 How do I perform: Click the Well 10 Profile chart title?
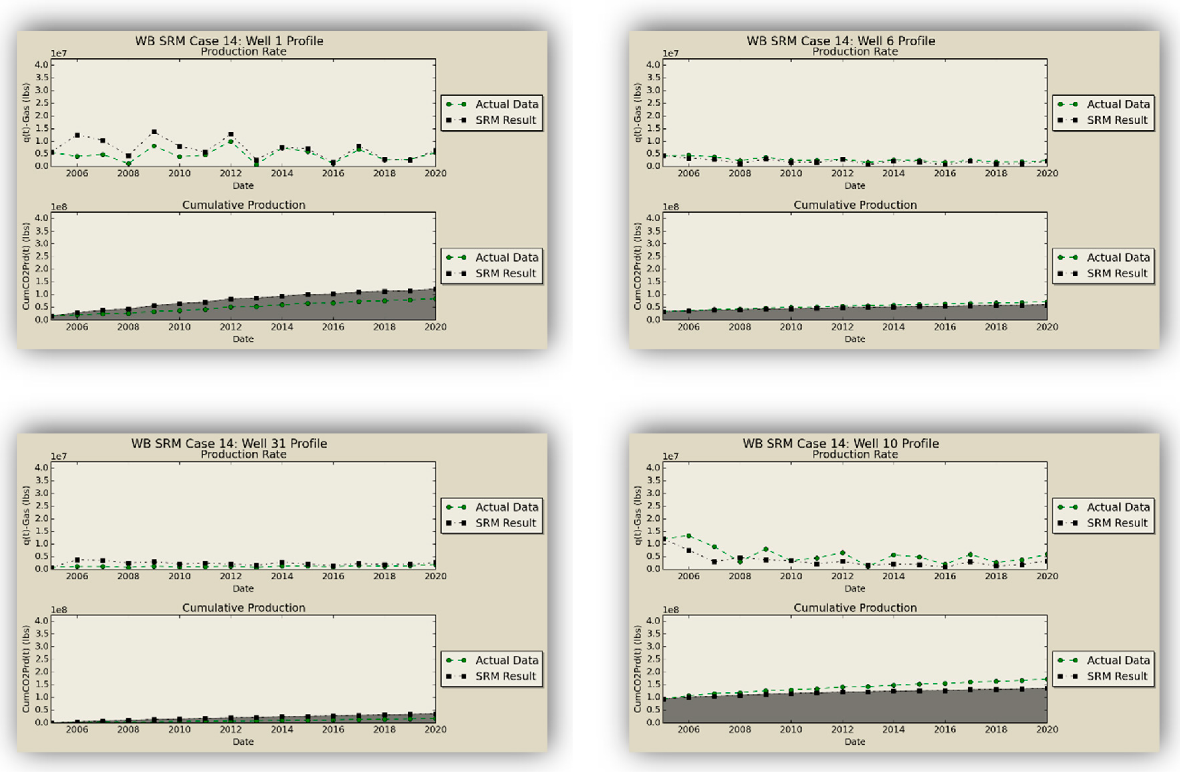point(840,443)
